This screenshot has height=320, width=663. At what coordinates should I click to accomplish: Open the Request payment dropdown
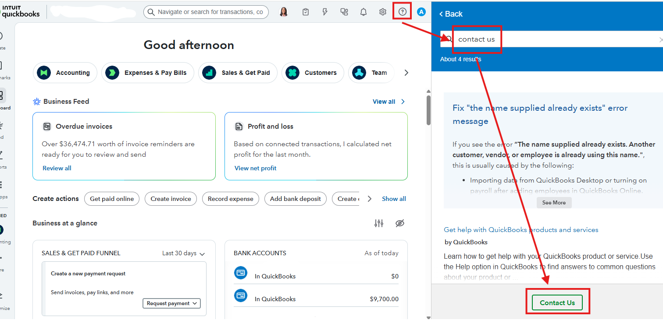coord(171,303)
